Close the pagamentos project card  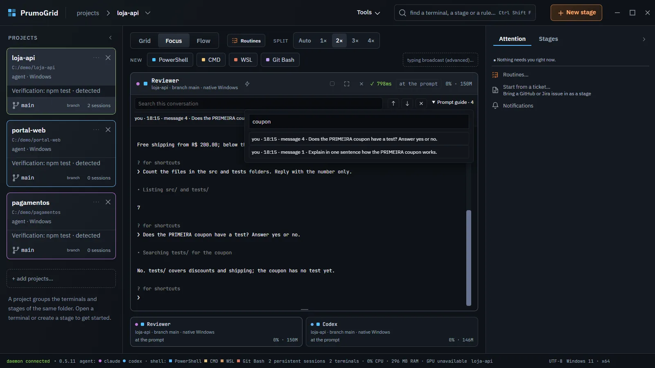(108, 202)
